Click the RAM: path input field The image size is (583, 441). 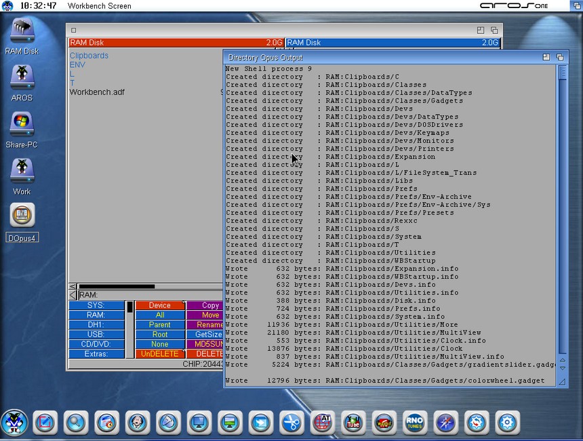(x=149, y=295)
